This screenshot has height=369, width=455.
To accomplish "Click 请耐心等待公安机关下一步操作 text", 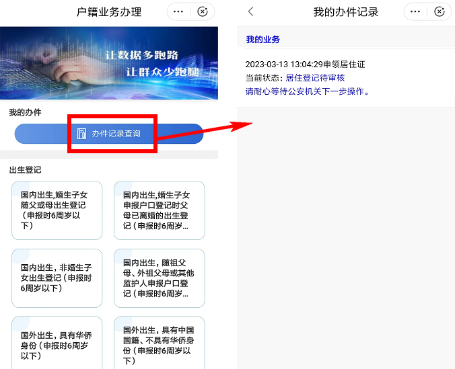I will (x=308, y=91).
